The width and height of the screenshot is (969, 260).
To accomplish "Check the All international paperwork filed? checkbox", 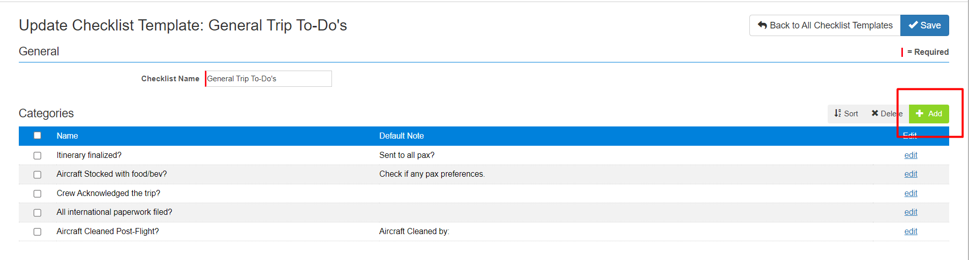I will click(x=37, y=213).
